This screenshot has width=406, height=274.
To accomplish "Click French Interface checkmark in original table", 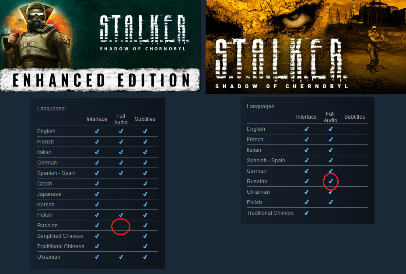I will (307, 140).
